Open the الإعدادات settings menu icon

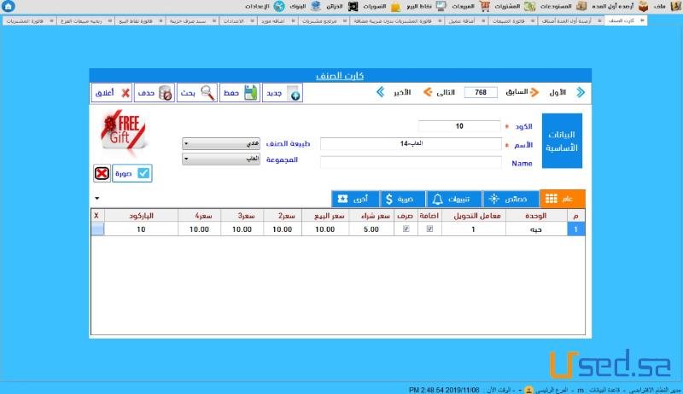279,6
